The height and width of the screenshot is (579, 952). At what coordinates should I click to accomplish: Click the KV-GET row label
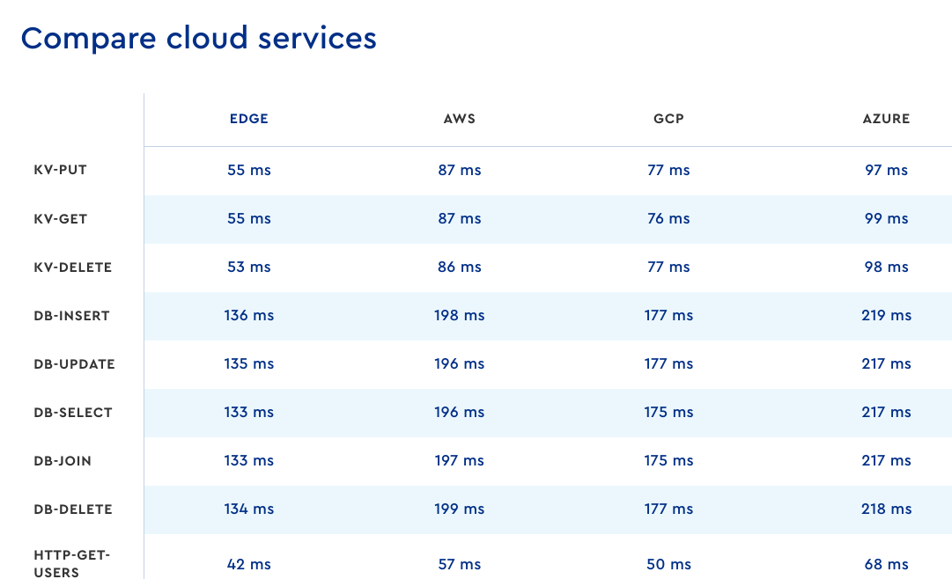tap(61, 219)
